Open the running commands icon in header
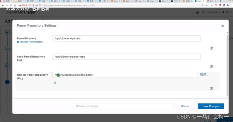This screenshot has width=233, height=122. [203, 12]
